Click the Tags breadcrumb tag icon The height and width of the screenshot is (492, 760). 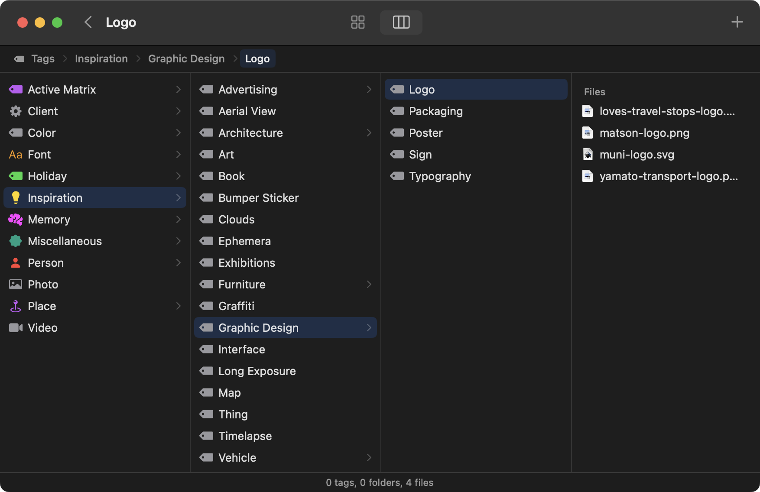[19, 59]
